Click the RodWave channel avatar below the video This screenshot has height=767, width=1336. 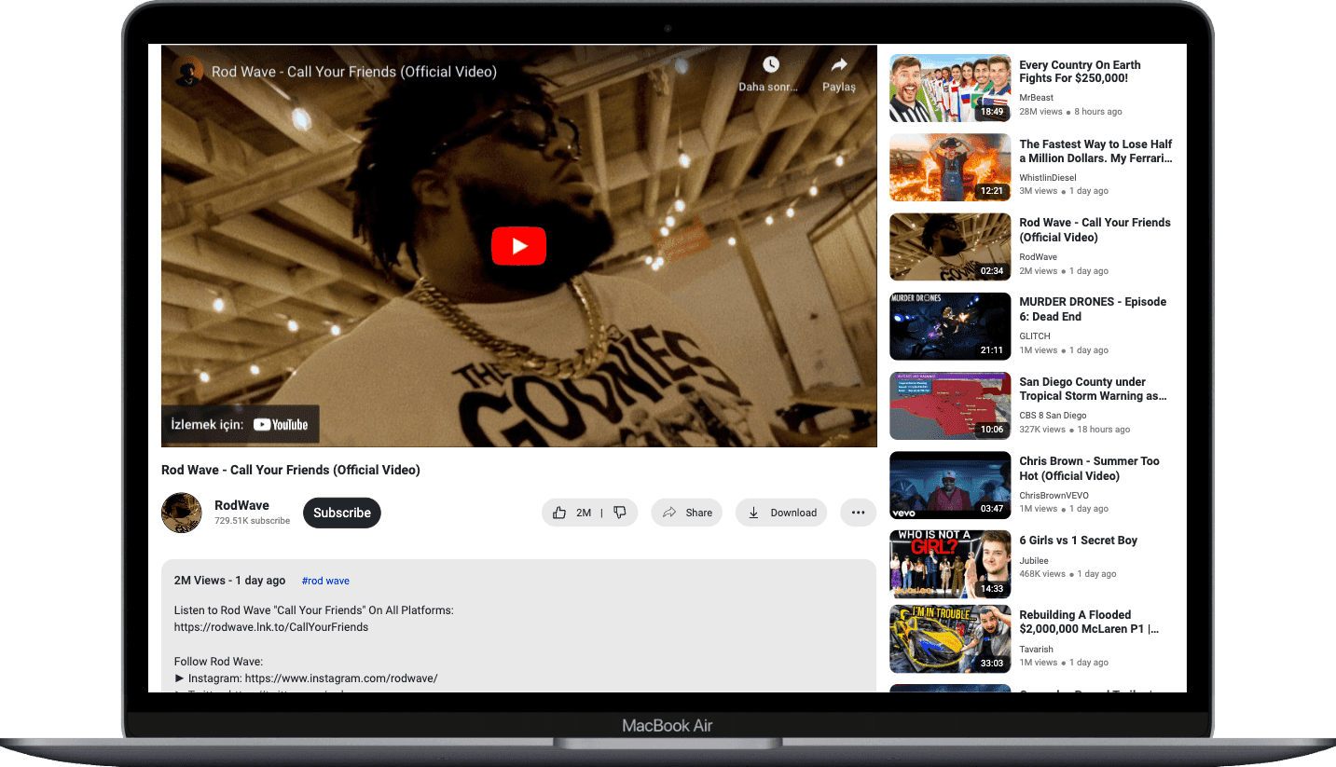[182, 513]
